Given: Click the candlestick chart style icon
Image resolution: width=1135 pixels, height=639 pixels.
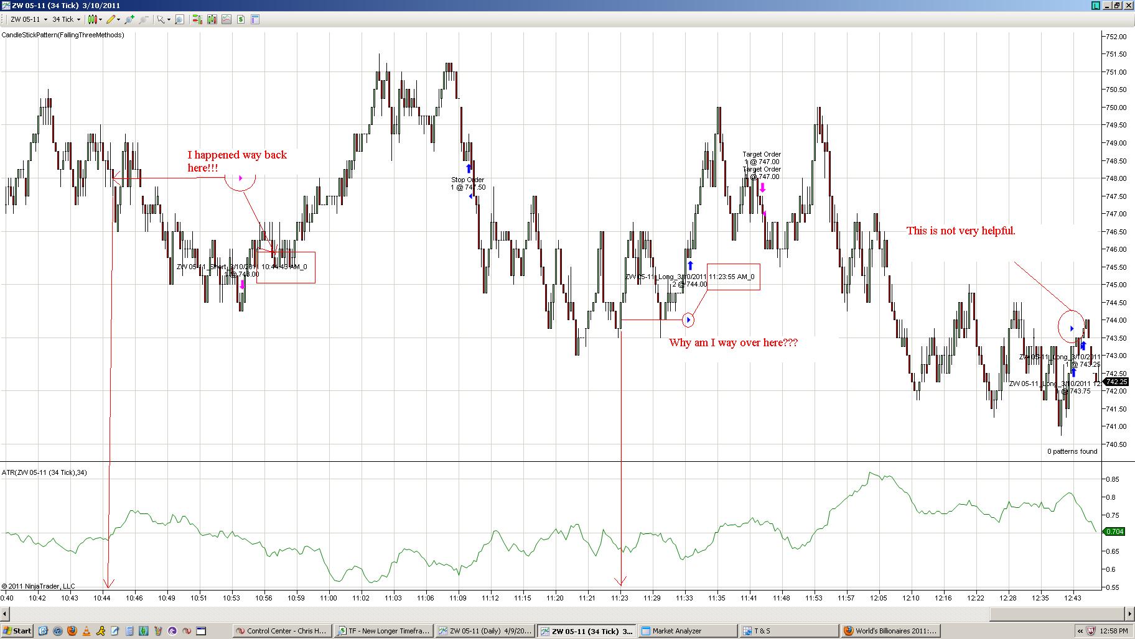Looking at the screenshot, I should pos(91,19).
